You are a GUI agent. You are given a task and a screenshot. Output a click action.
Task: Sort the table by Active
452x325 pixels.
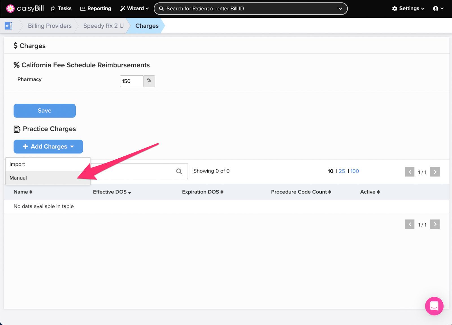pyautogui.click(x=370, y=192)
